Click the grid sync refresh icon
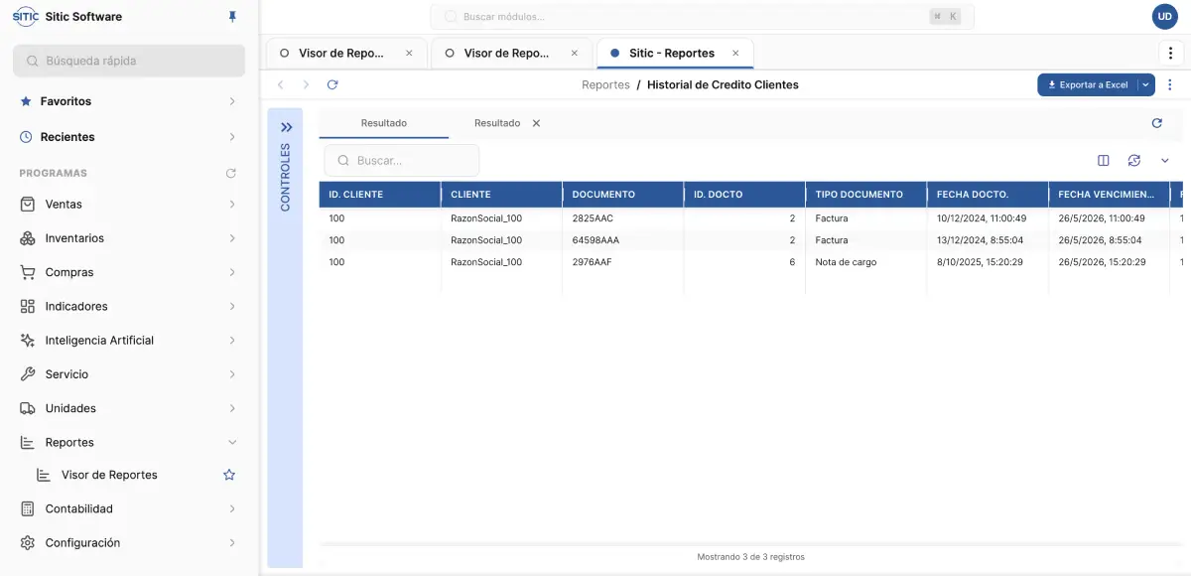The height and width of the screenshot is (576, 1191). click(x=1133, y=161)
